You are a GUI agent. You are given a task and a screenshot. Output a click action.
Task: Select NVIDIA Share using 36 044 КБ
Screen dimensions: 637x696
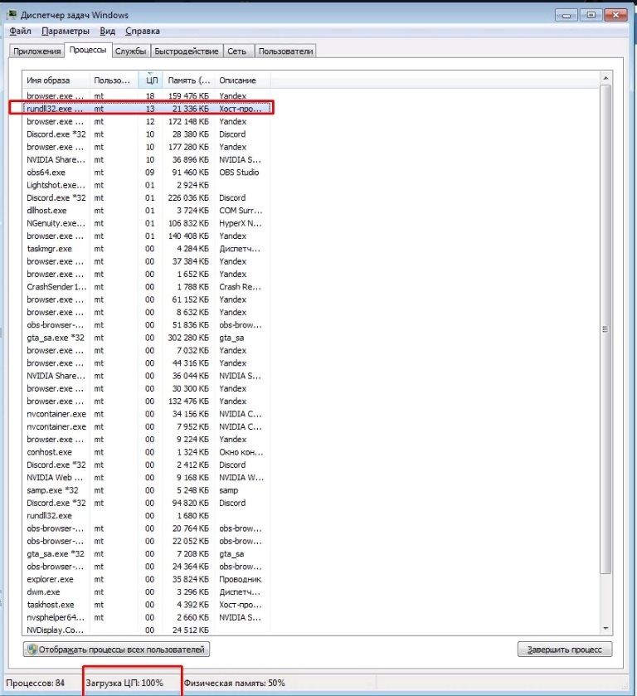click(x=147, y=376)
